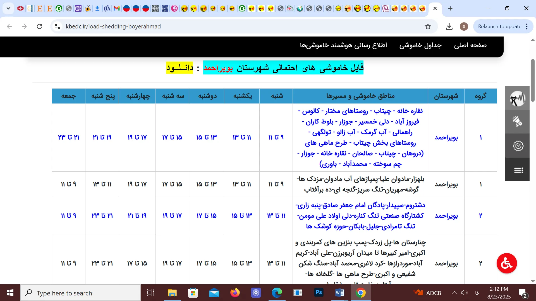
Task: Bookmark this page with the star icon
Action: coord(428,26)
